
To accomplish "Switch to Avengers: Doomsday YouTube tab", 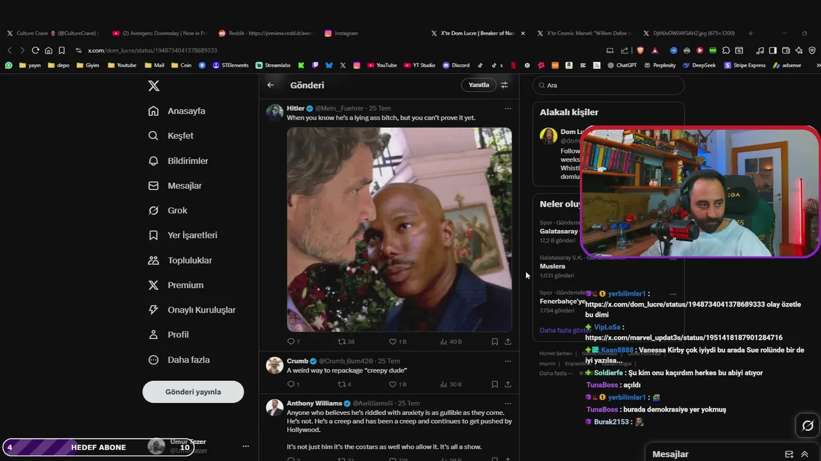I will click(x=159, y=33).
